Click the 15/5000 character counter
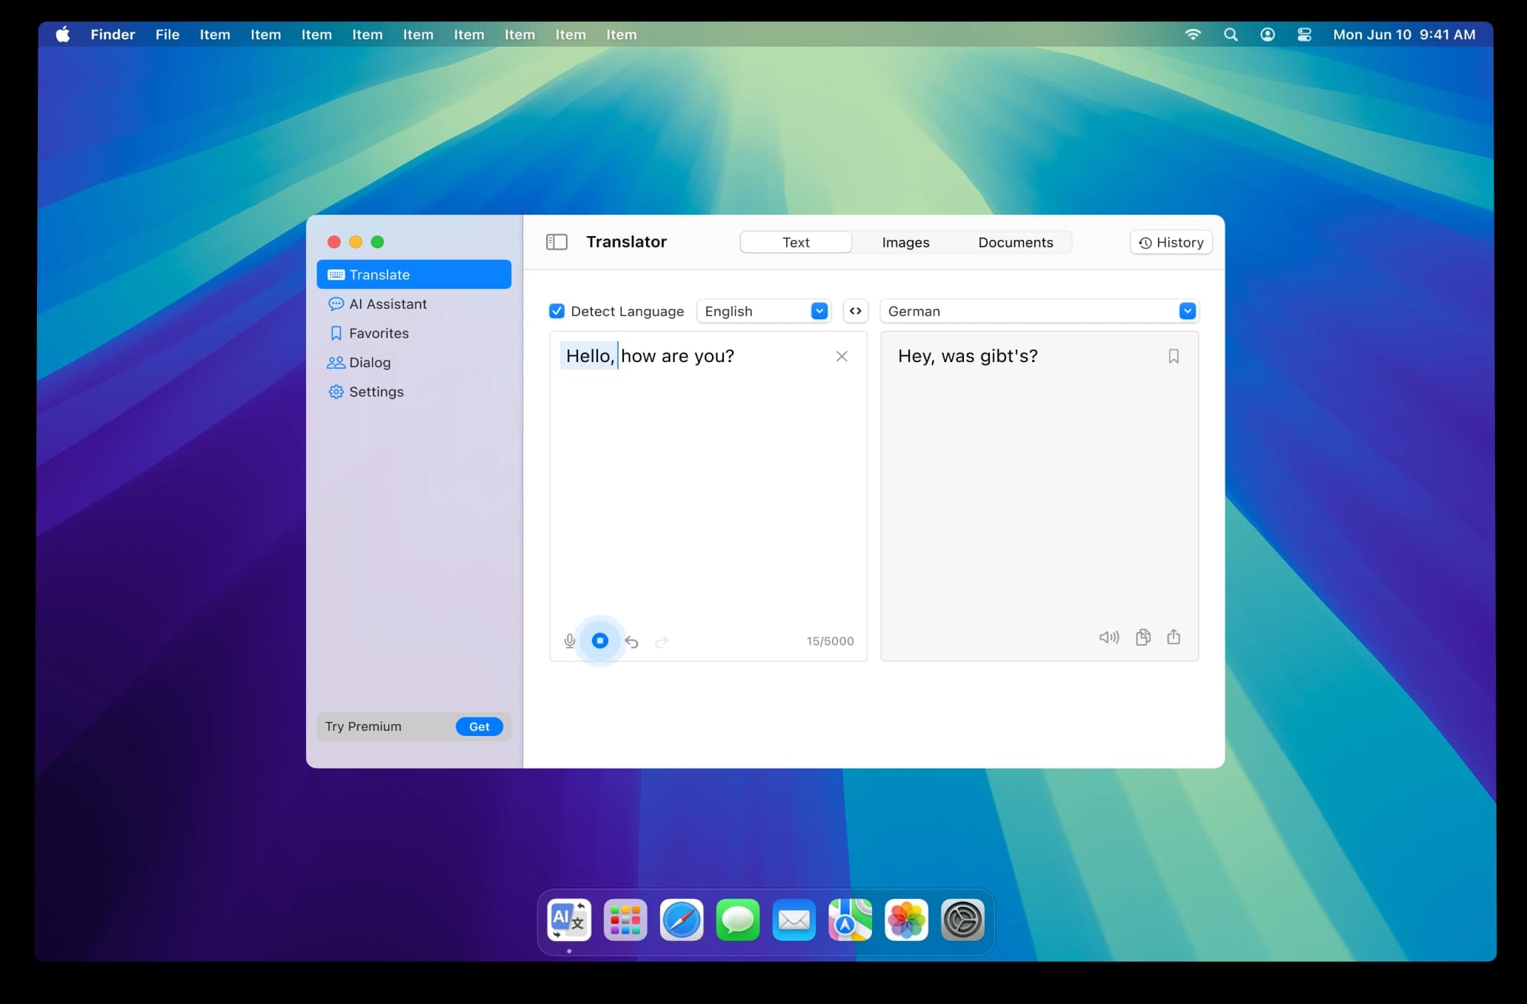This screenshot has height=1004, width=1527. tap(830, 641)
